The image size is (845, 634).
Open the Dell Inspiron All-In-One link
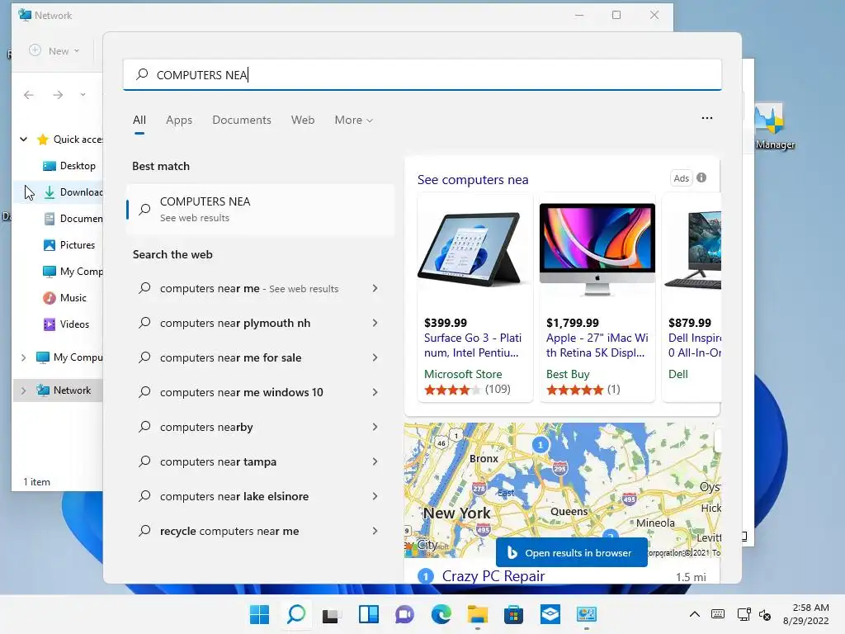click(695, 345)
